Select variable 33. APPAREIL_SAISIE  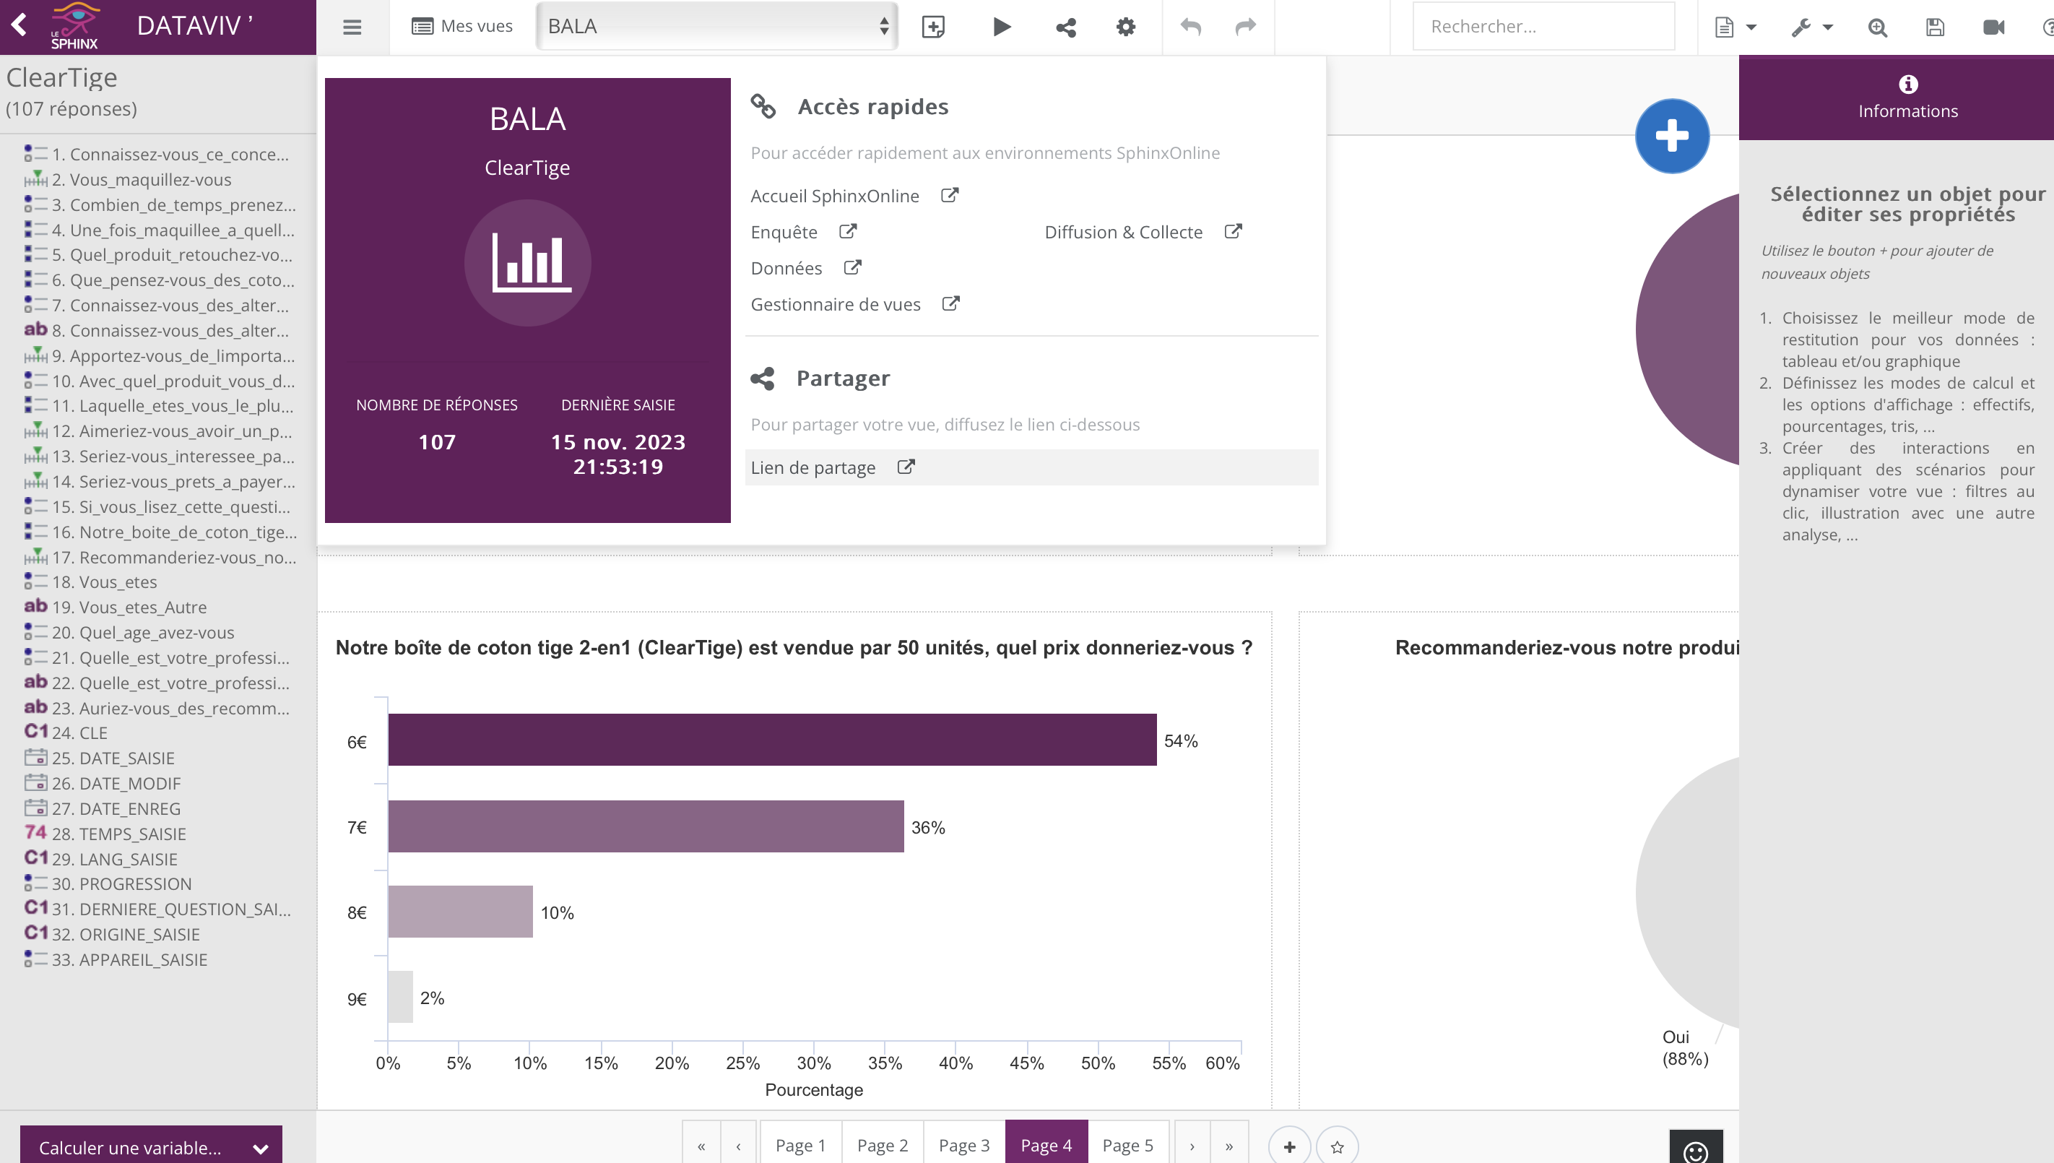(x=116, y=959)
